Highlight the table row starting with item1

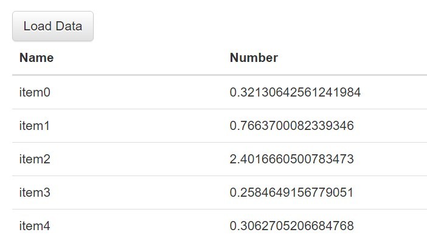[220, 126]
